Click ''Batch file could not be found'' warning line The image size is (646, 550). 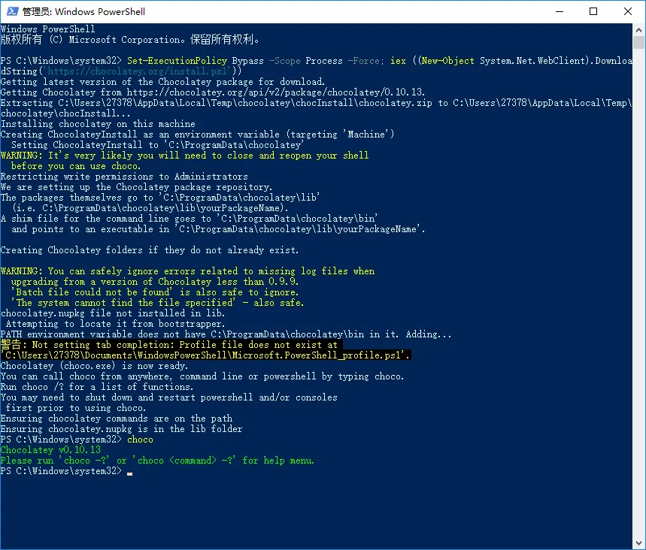click(155, 292)
